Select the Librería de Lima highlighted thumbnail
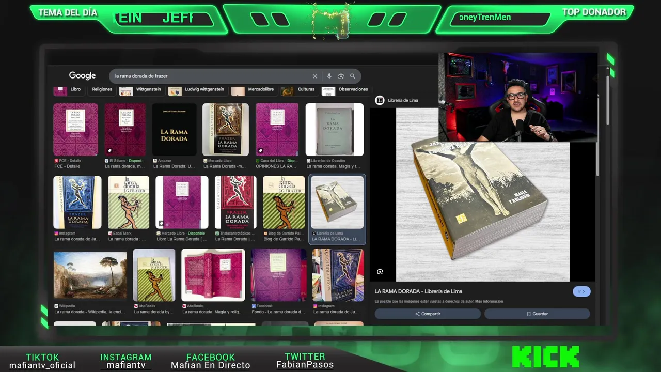Screen dimensions: 661x372 pos(337,203)
